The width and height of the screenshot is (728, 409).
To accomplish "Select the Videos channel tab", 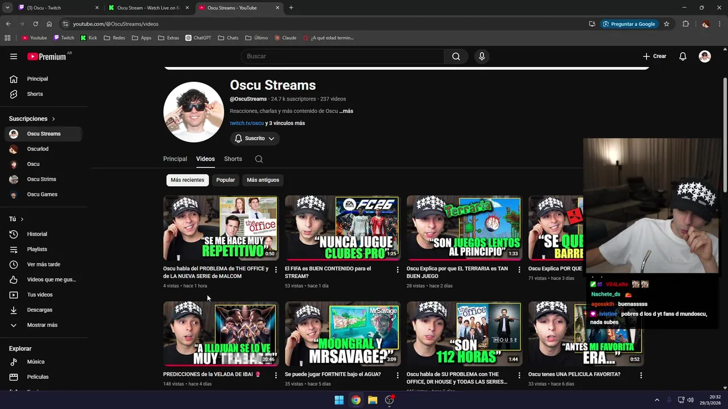I will (205, 159).
